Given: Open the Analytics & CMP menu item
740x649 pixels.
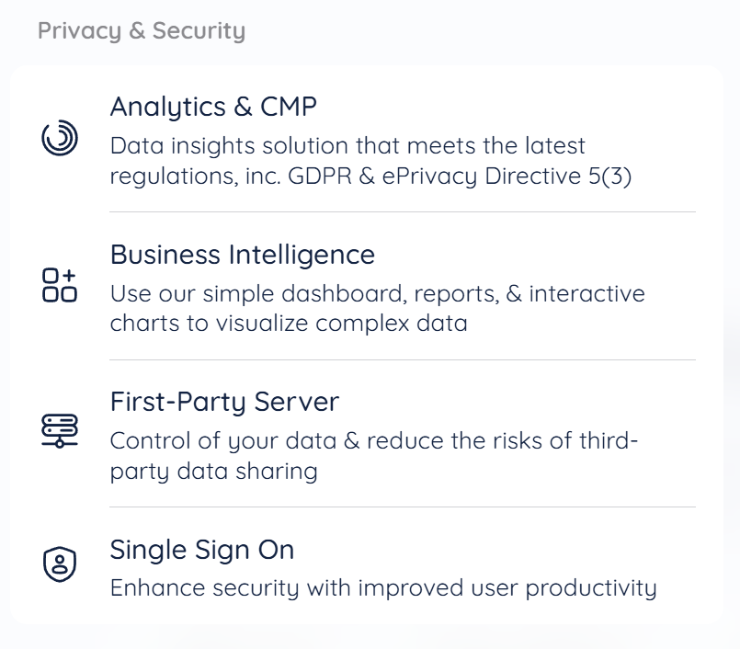Looking at the screenshot, I should [x=213, y=107].
